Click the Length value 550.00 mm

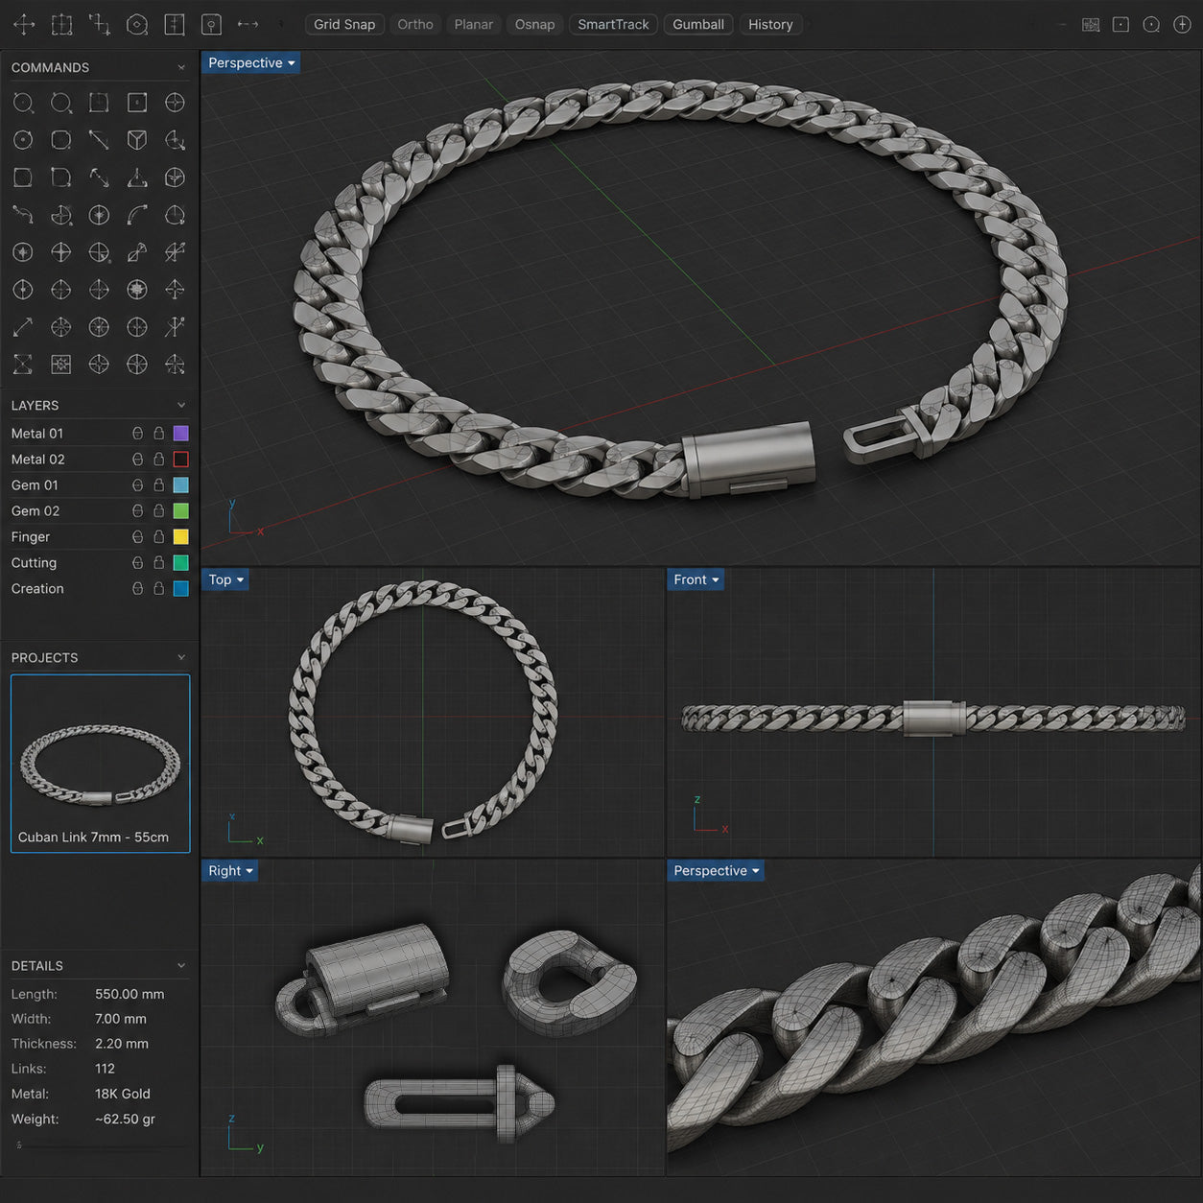[130, 995]
